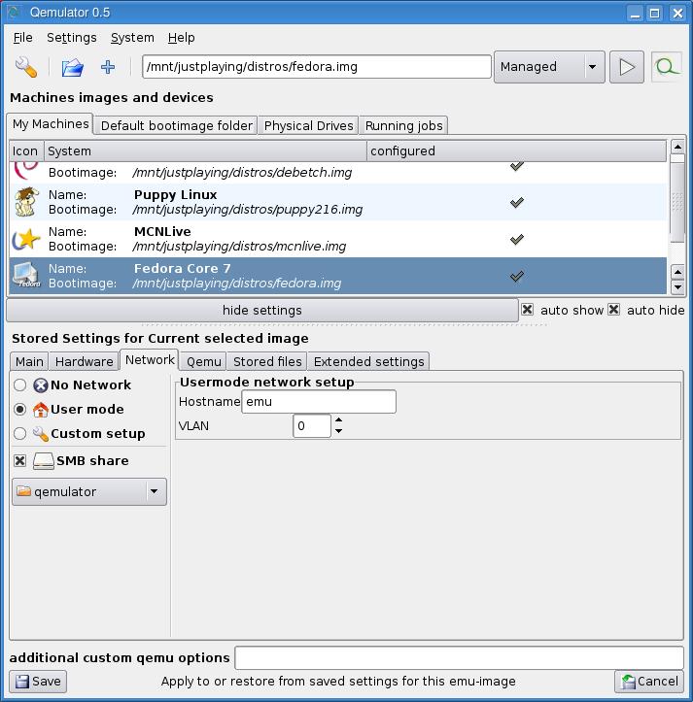
Task: Open the Hardware settings tab
Action: [x=84, y=362]
